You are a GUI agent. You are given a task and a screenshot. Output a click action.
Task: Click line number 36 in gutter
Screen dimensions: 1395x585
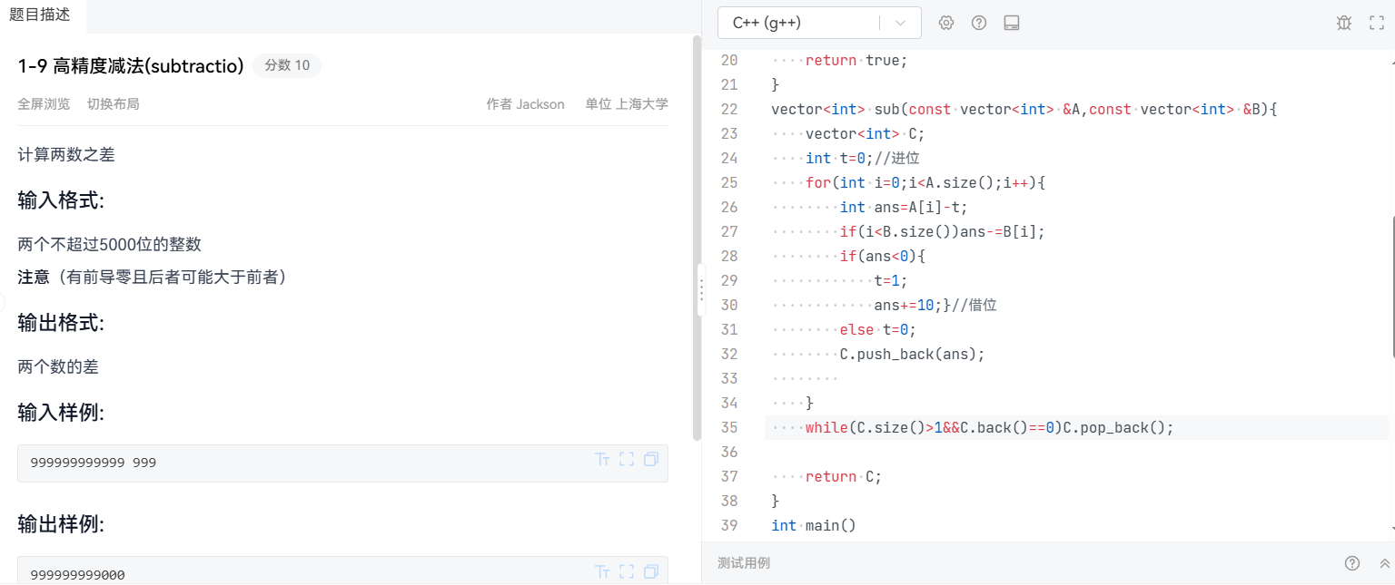pos(728,452)
